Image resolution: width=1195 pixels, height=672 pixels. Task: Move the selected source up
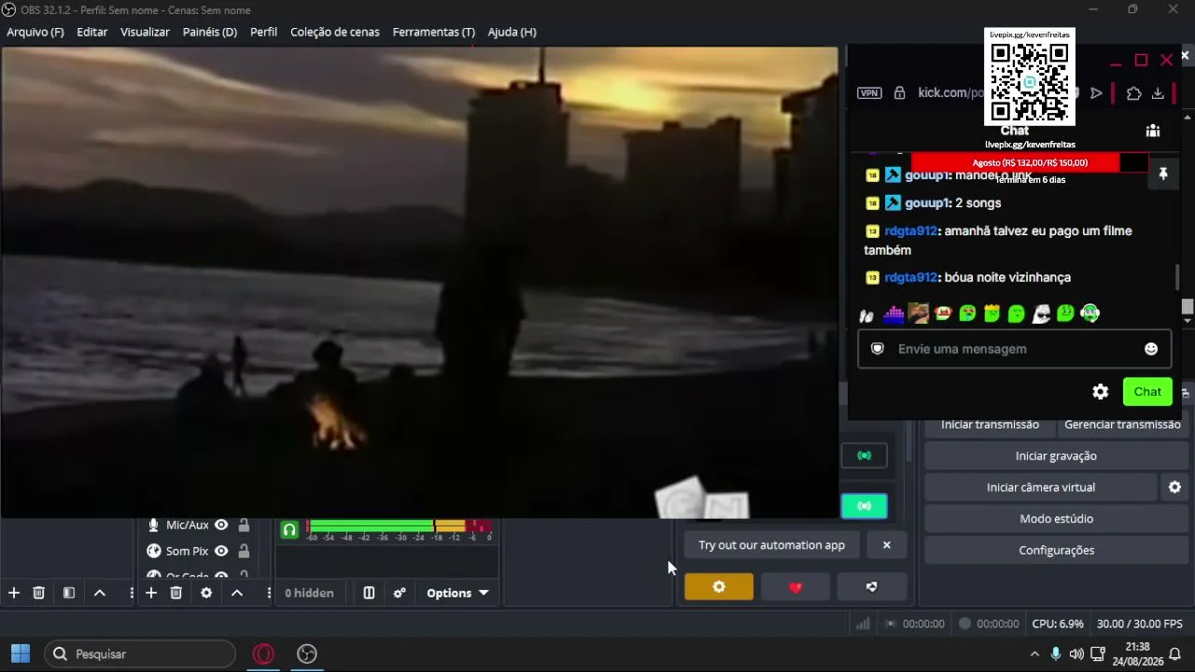(x=237, y=593)
